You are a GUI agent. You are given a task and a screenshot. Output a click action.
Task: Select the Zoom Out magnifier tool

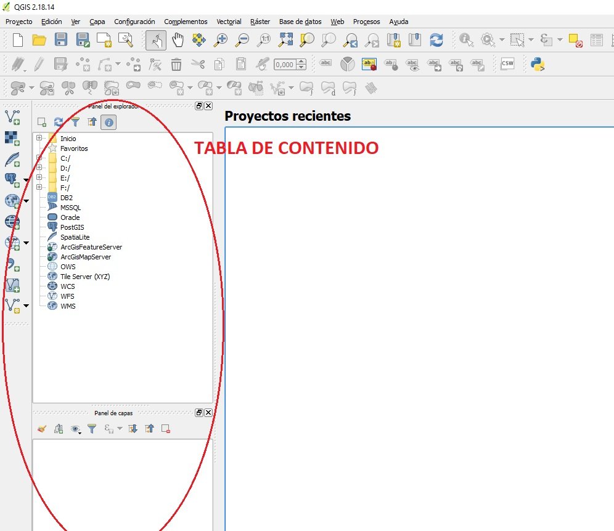coord(242,40)
